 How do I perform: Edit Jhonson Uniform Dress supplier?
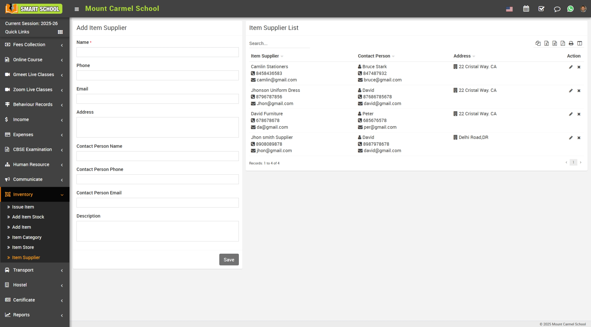click(571, 91)
